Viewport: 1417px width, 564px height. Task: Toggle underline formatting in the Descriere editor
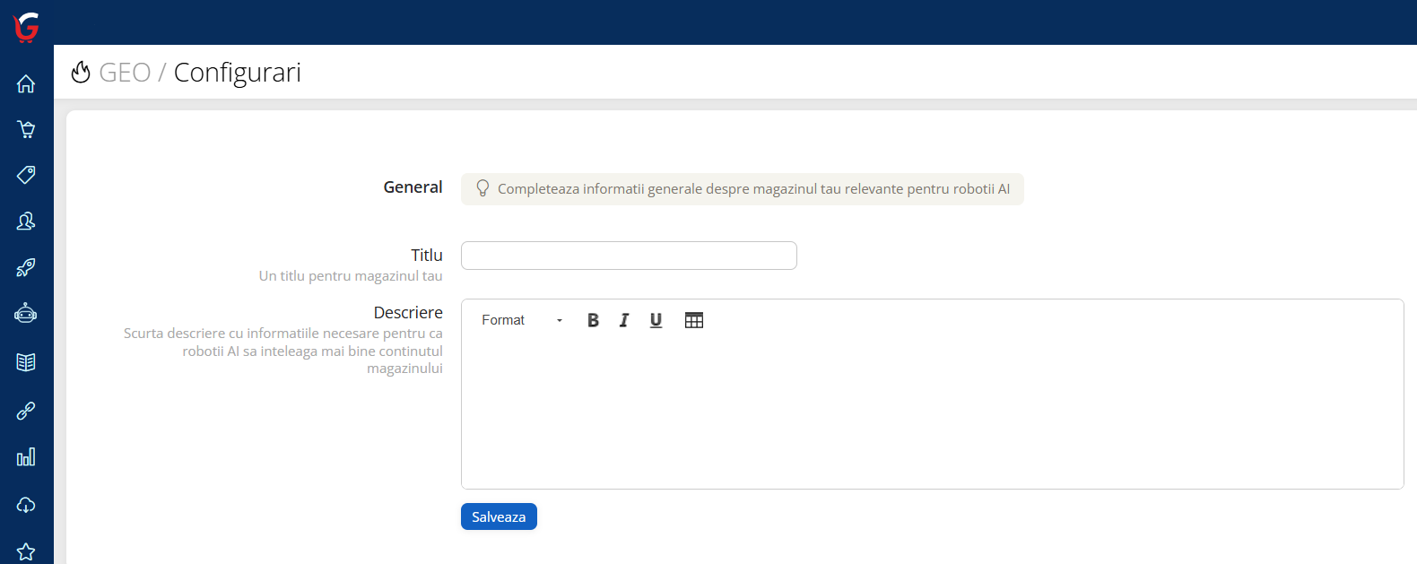click(x=656, y=320)
